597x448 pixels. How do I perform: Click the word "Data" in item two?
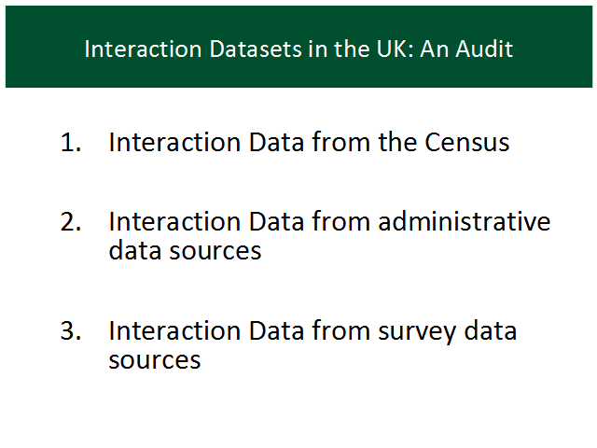276,221
